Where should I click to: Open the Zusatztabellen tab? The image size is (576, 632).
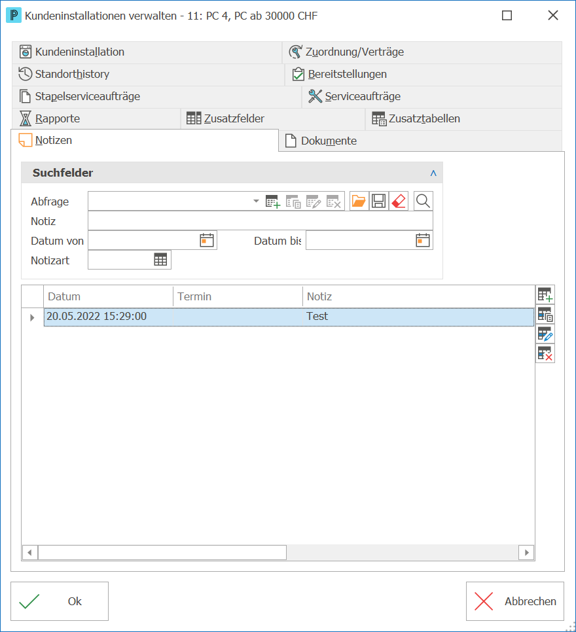click(x=463, y=118)
